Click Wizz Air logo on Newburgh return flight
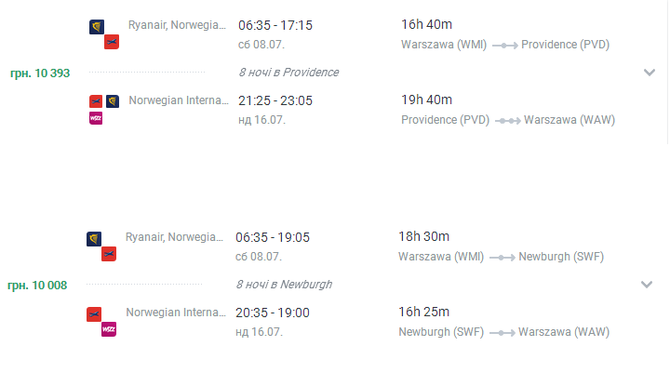 tap(109, 329)
